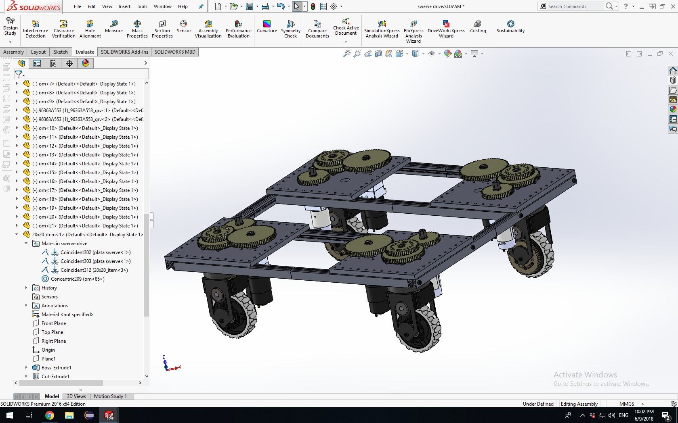Switch to the DimXpertManager tab
This screenshot has height=423, width=678.
point(69,63)
